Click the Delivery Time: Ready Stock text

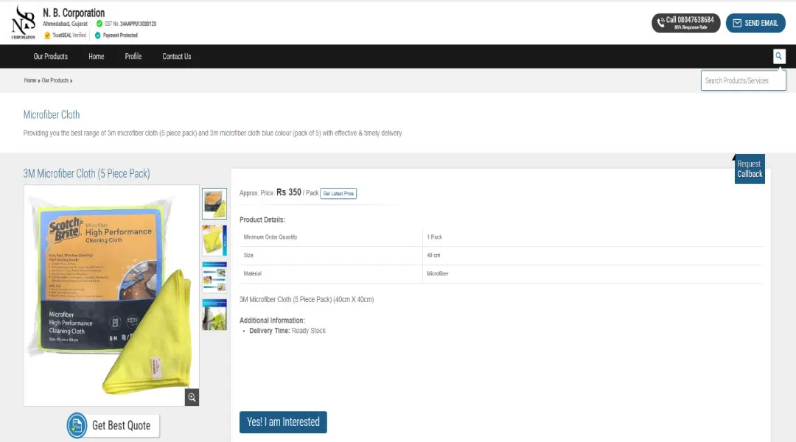pyautogui.click(x=287, y=331)
